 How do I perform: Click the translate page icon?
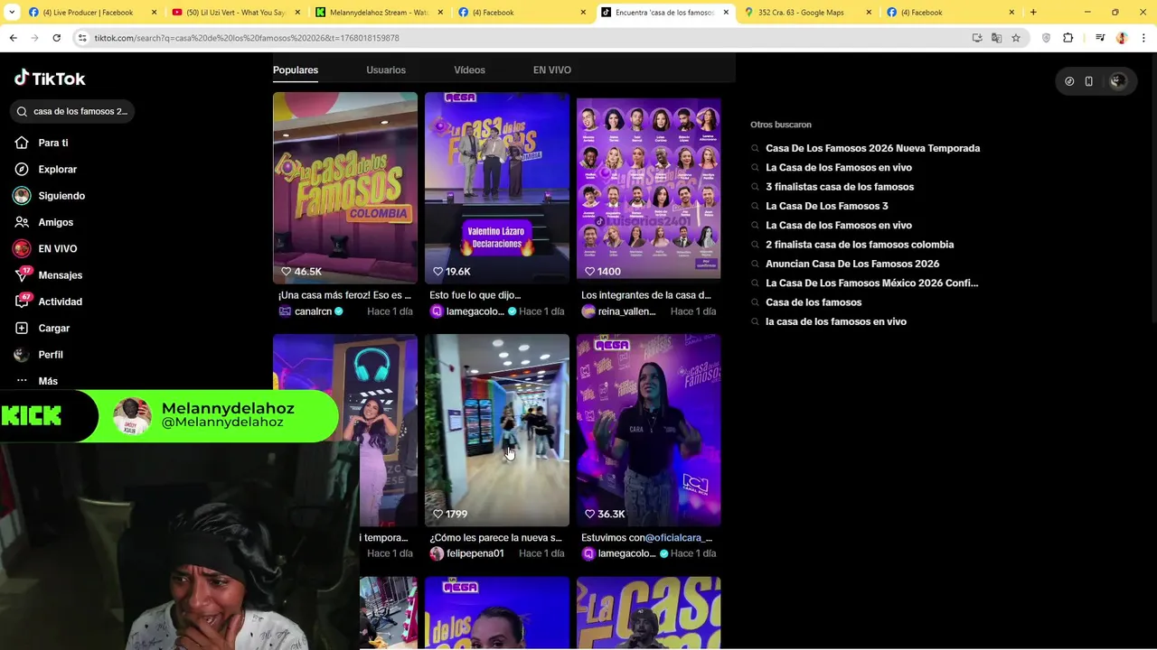996,38
